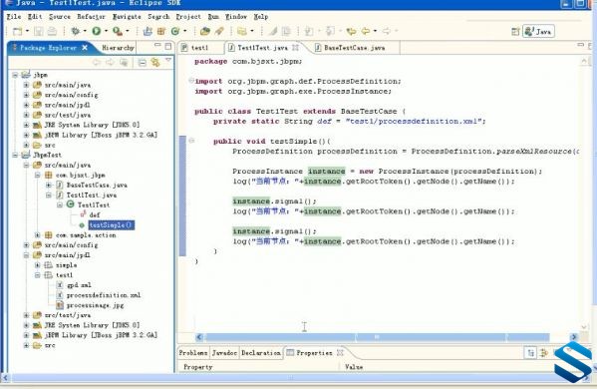The height and width of the screenshot is (389, 597).
Task: Collapse the jbpm project node
Action: tap(15, 75)
